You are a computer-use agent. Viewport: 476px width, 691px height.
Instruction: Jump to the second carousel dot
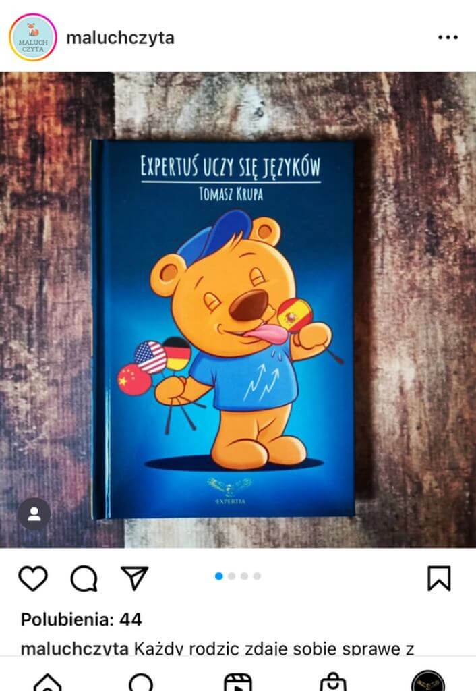(x=232, y=576)
